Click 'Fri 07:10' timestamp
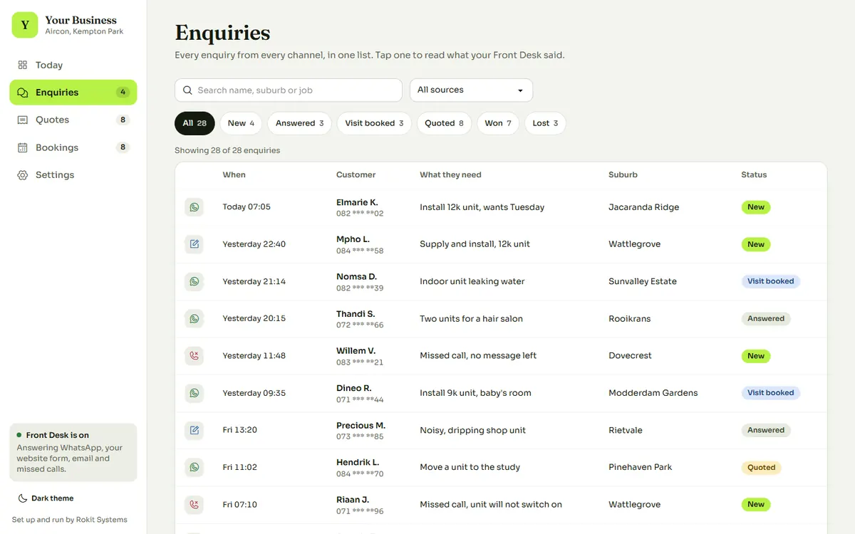The width and height of the screenshot is (855, 534). [x=239, y=505]
